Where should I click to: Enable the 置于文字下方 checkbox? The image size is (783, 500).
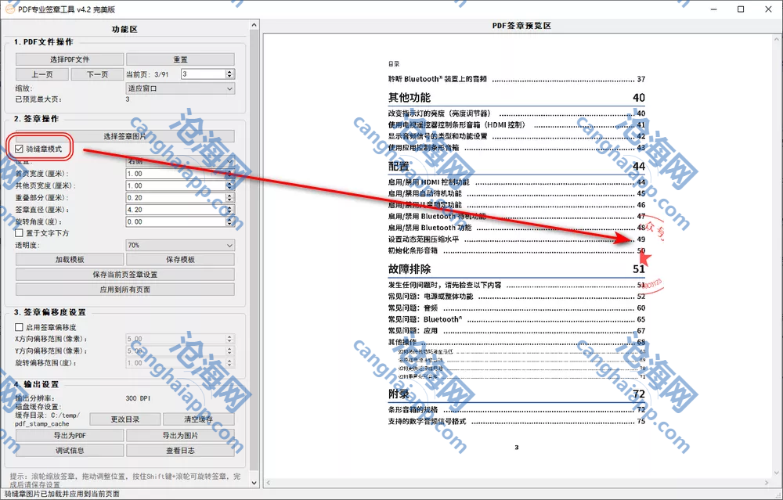coord(20,233)
